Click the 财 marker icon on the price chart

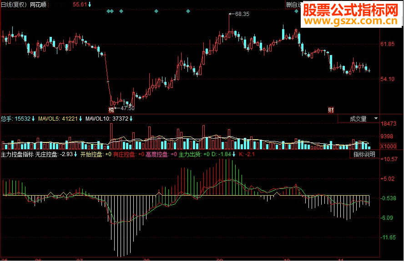pyautogui.click(x=331, y=110)
